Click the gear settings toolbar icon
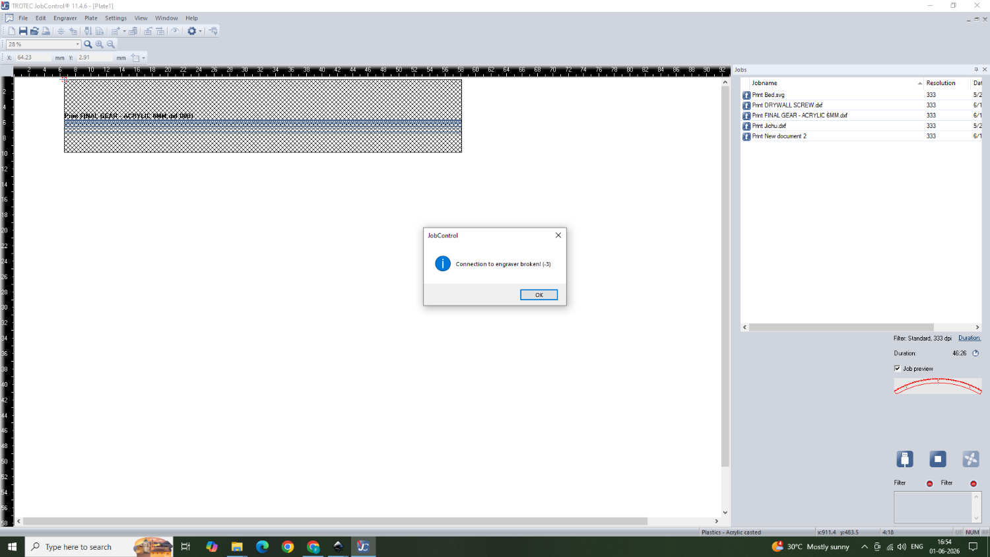 [192, 31]
